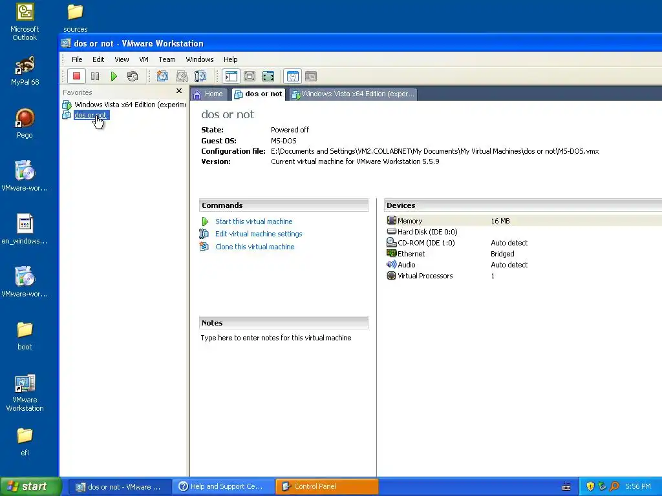This screenshot has width=662, height=496.
Task: Click the Reset toolbar icon
Action: point(132,76)
